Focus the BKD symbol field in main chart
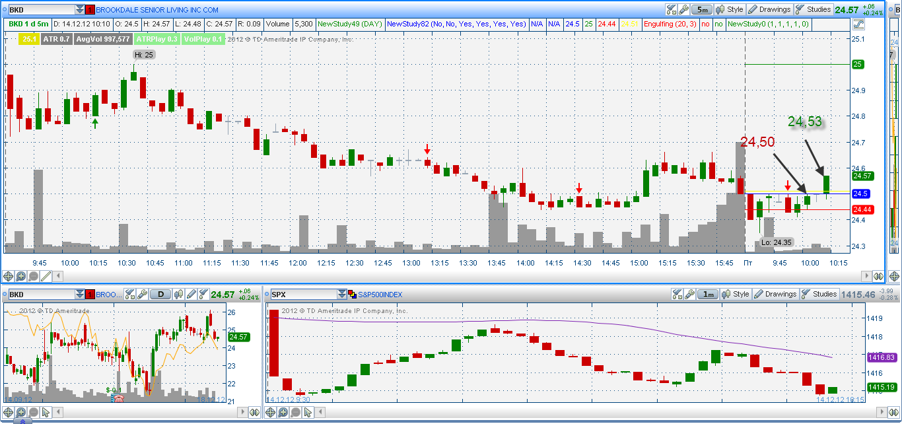Image resolution: width=902 pixels, height=424 pixels. point(41,10)
